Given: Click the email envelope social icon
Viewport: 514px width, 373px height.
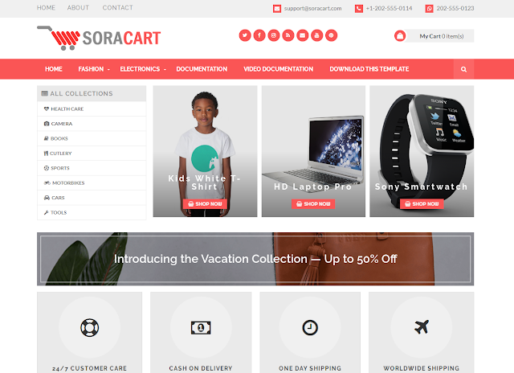Looking at the screenshot, I should 303,35.
